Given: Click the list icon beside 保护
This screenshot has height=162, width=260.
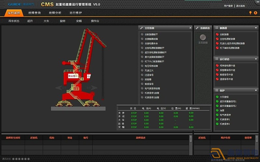Looking at the screenshot, I should (217, 90).
